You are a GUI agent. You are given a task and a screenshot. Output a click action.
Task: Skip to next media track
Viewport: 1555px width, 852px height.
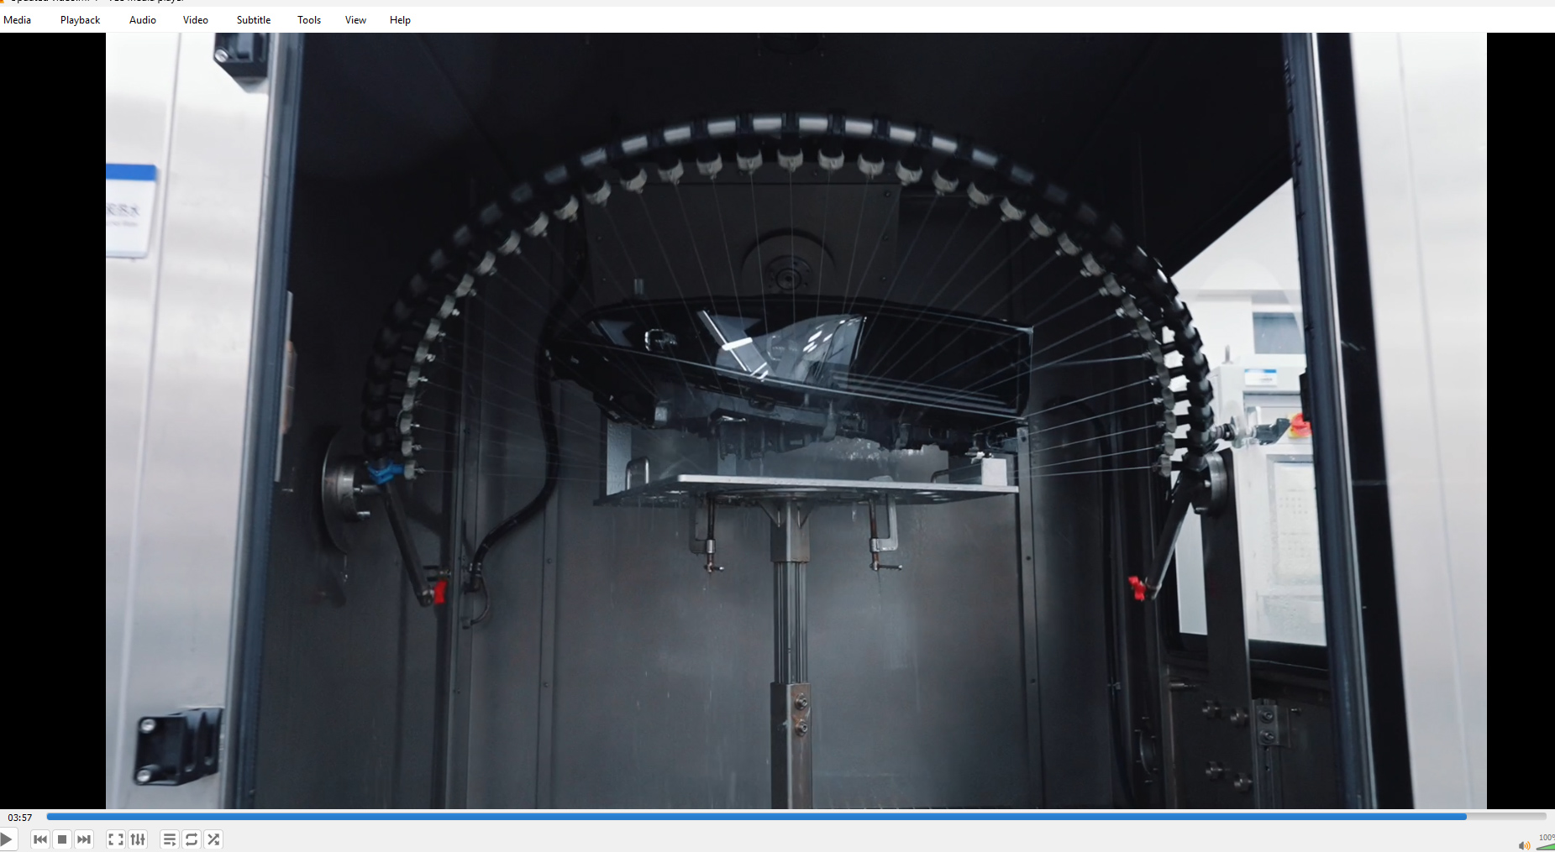point(84,839)
